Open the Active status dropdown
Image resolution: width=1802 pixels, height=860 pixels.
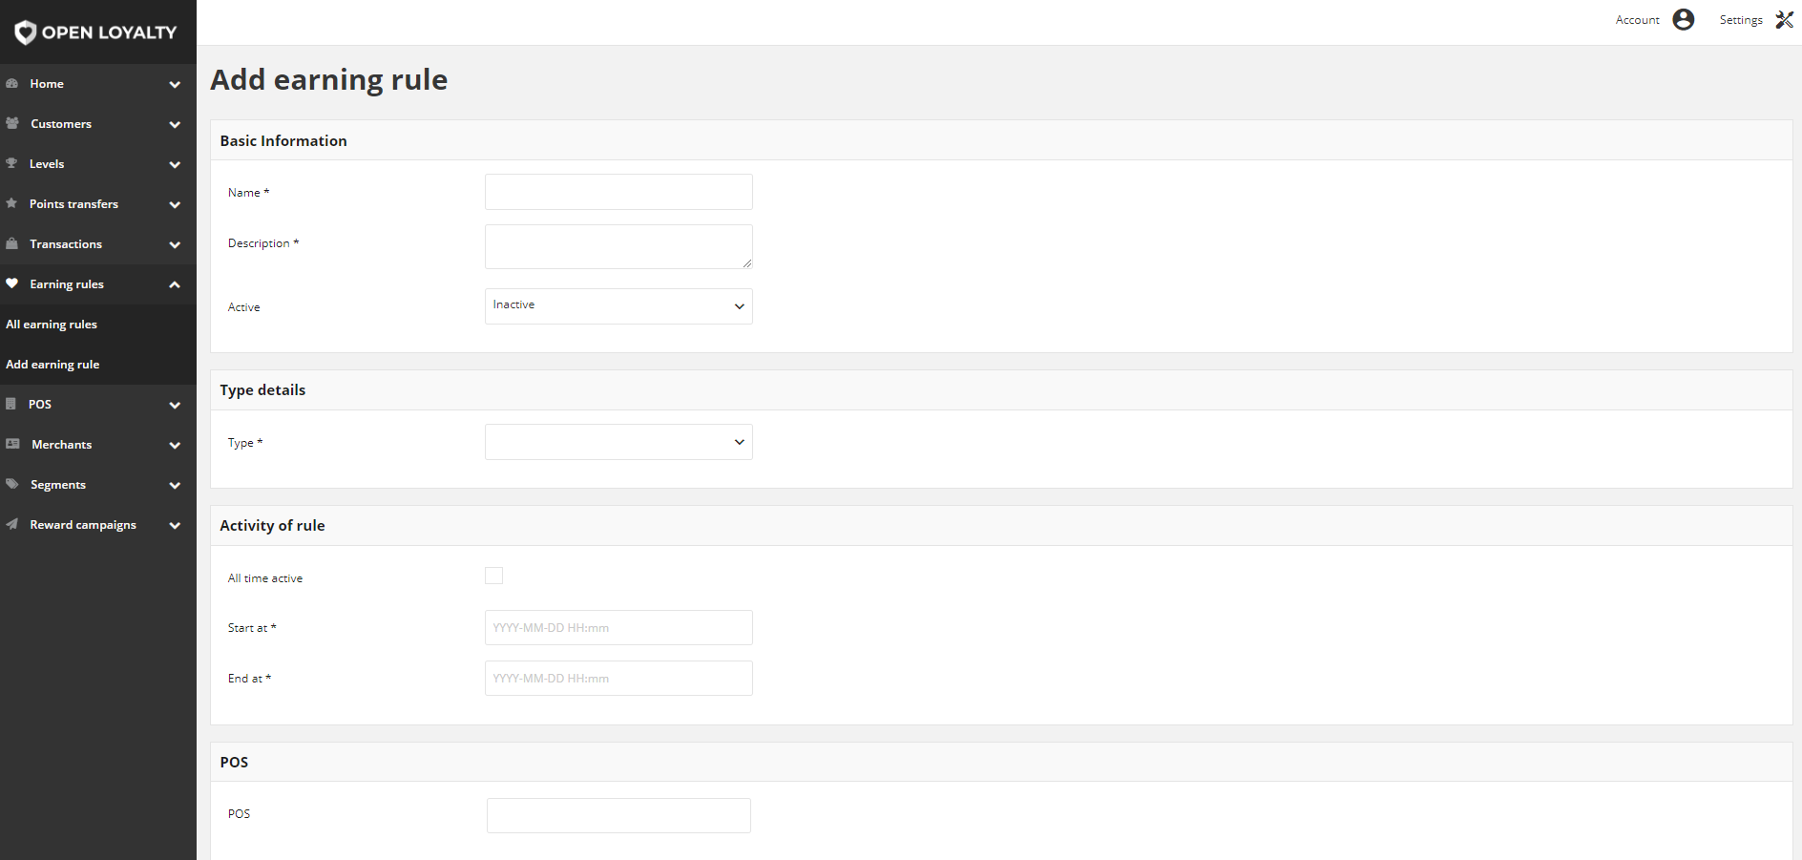pos(618,306)
